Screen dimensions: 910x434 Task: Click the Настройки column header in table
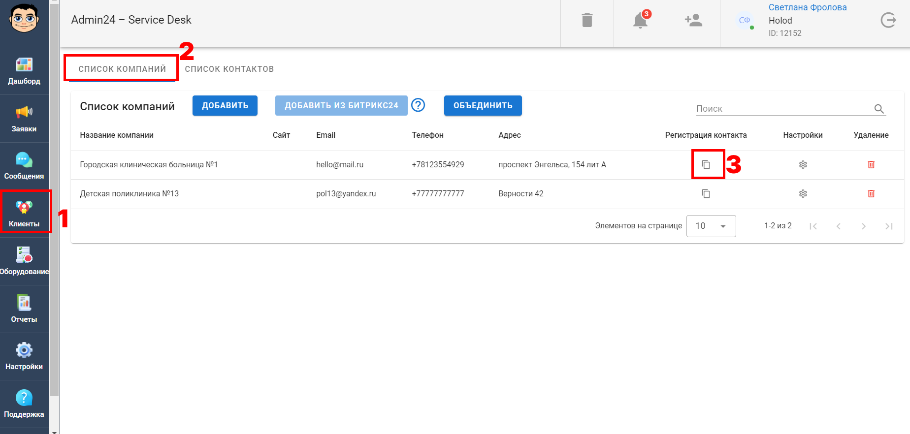coord(803,135)
